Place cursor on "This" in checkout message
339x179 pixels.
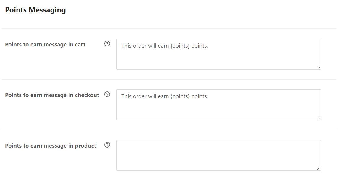click(126, 96)
